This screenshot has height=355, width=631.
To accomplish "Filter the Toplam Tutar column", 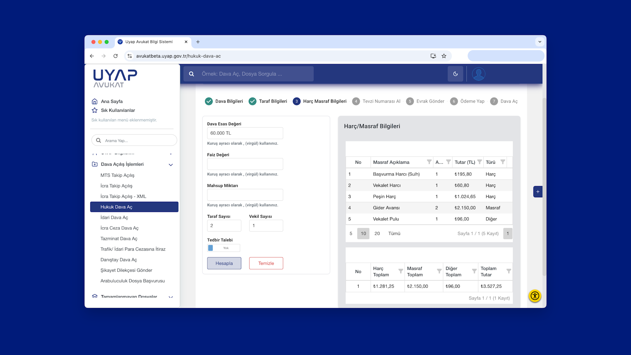I will coord(508,271).
